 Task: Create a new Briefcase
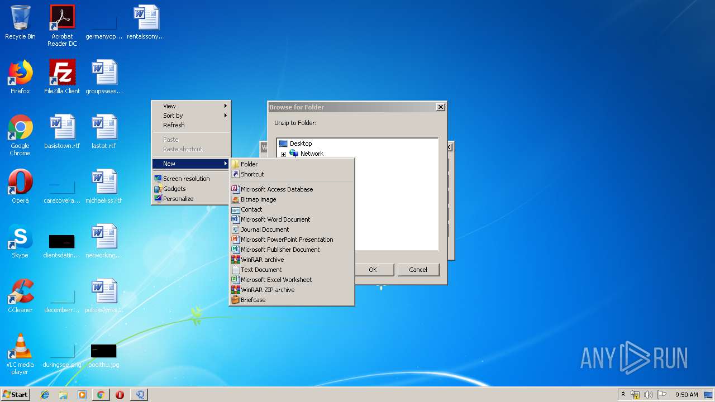coord(292,300)
